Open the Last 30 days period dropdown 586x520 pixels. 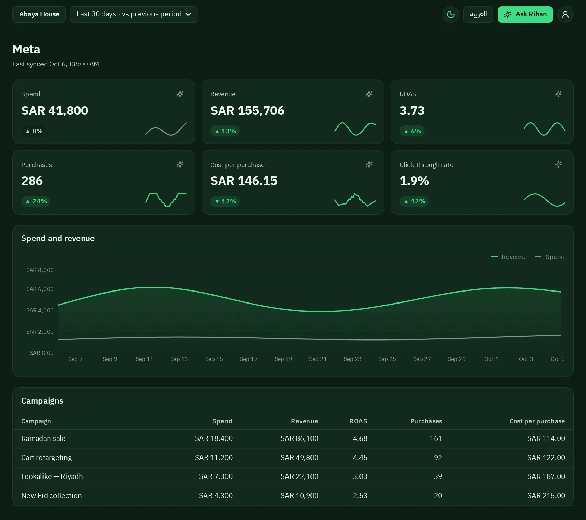pos(134,14)
